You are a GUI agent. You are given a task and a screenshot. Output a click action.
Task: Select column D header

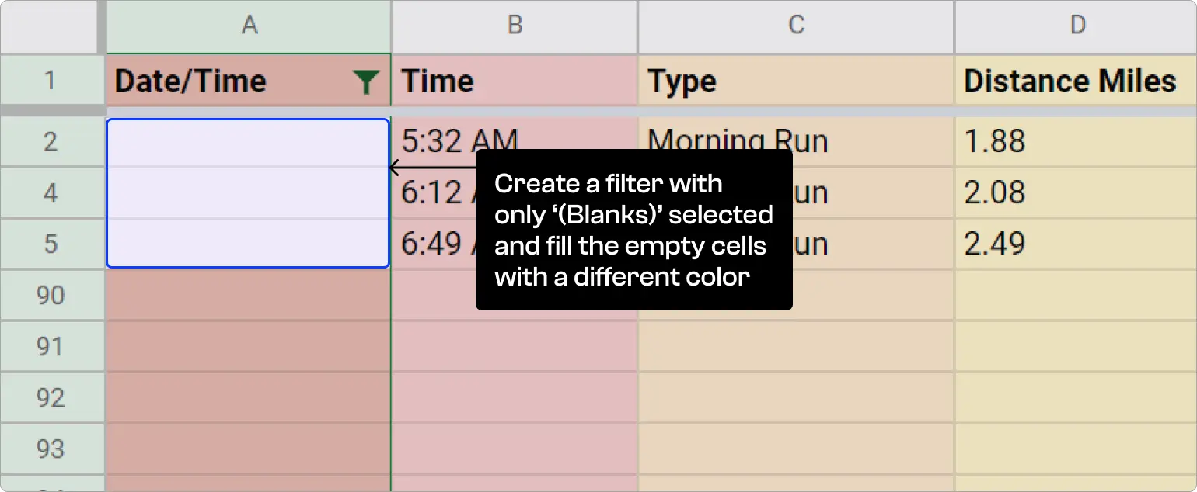[x=1077, y=25]
